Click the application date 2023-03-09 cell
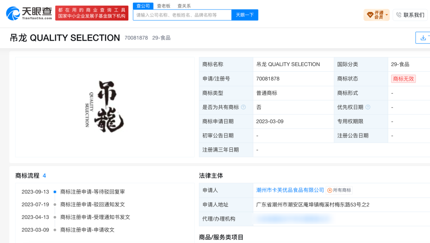The image size is (430, 243). pyautogui.click(x=293, y=121)
